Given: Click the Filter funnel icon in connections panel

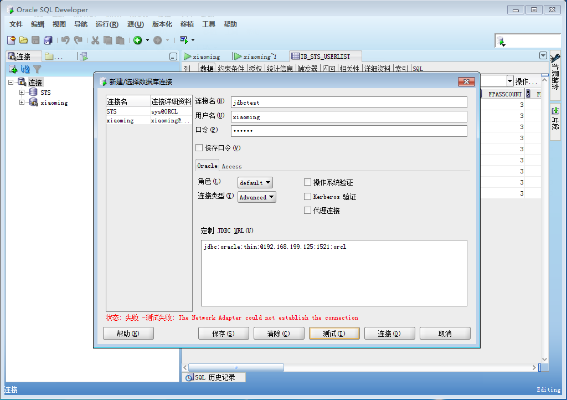Looking at the screenshot, I should 37,69.
